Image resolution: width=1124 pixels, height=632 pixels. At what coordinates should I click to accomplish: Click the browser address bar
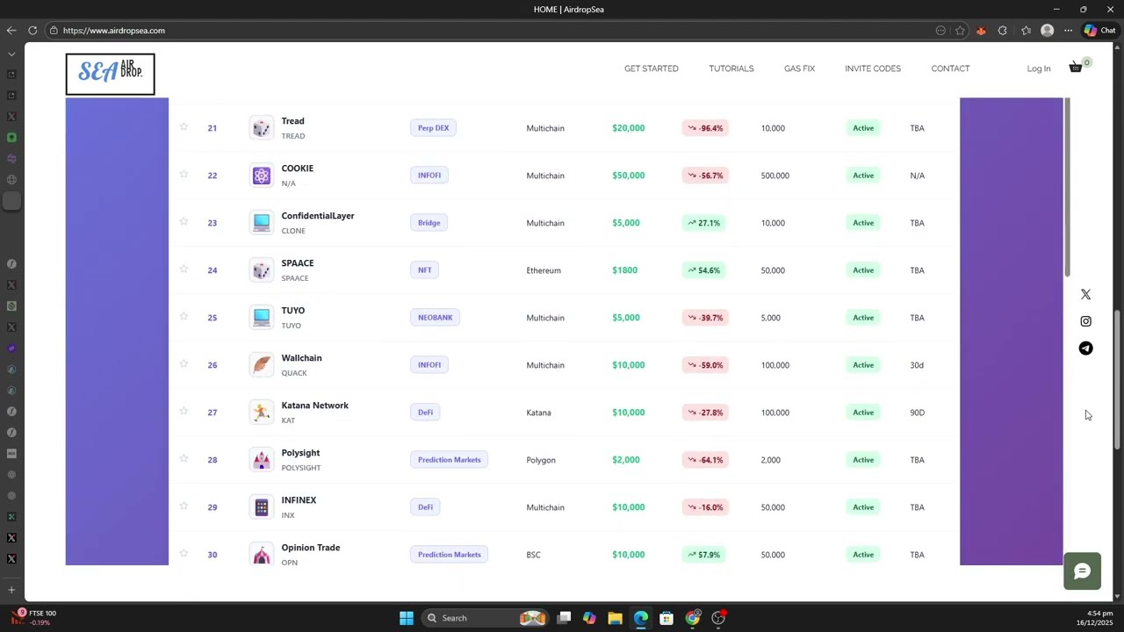tap(492, 31)
